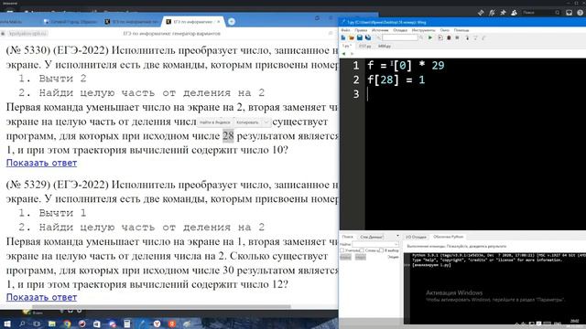Switch to the third .py editor tab
Image resolution: width=586 pixels, height=329 pixels.
point(385,46)
